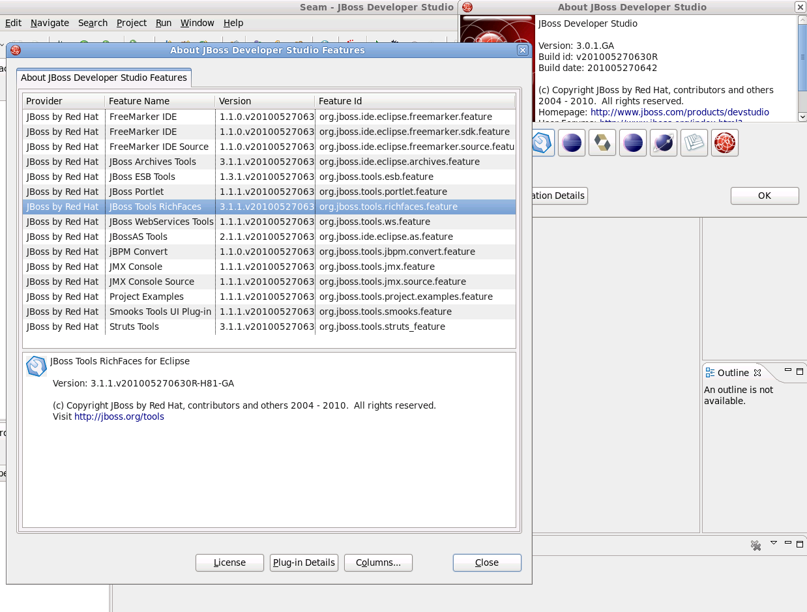
Task: Select the jBPM Convert row
Action: 269,252
